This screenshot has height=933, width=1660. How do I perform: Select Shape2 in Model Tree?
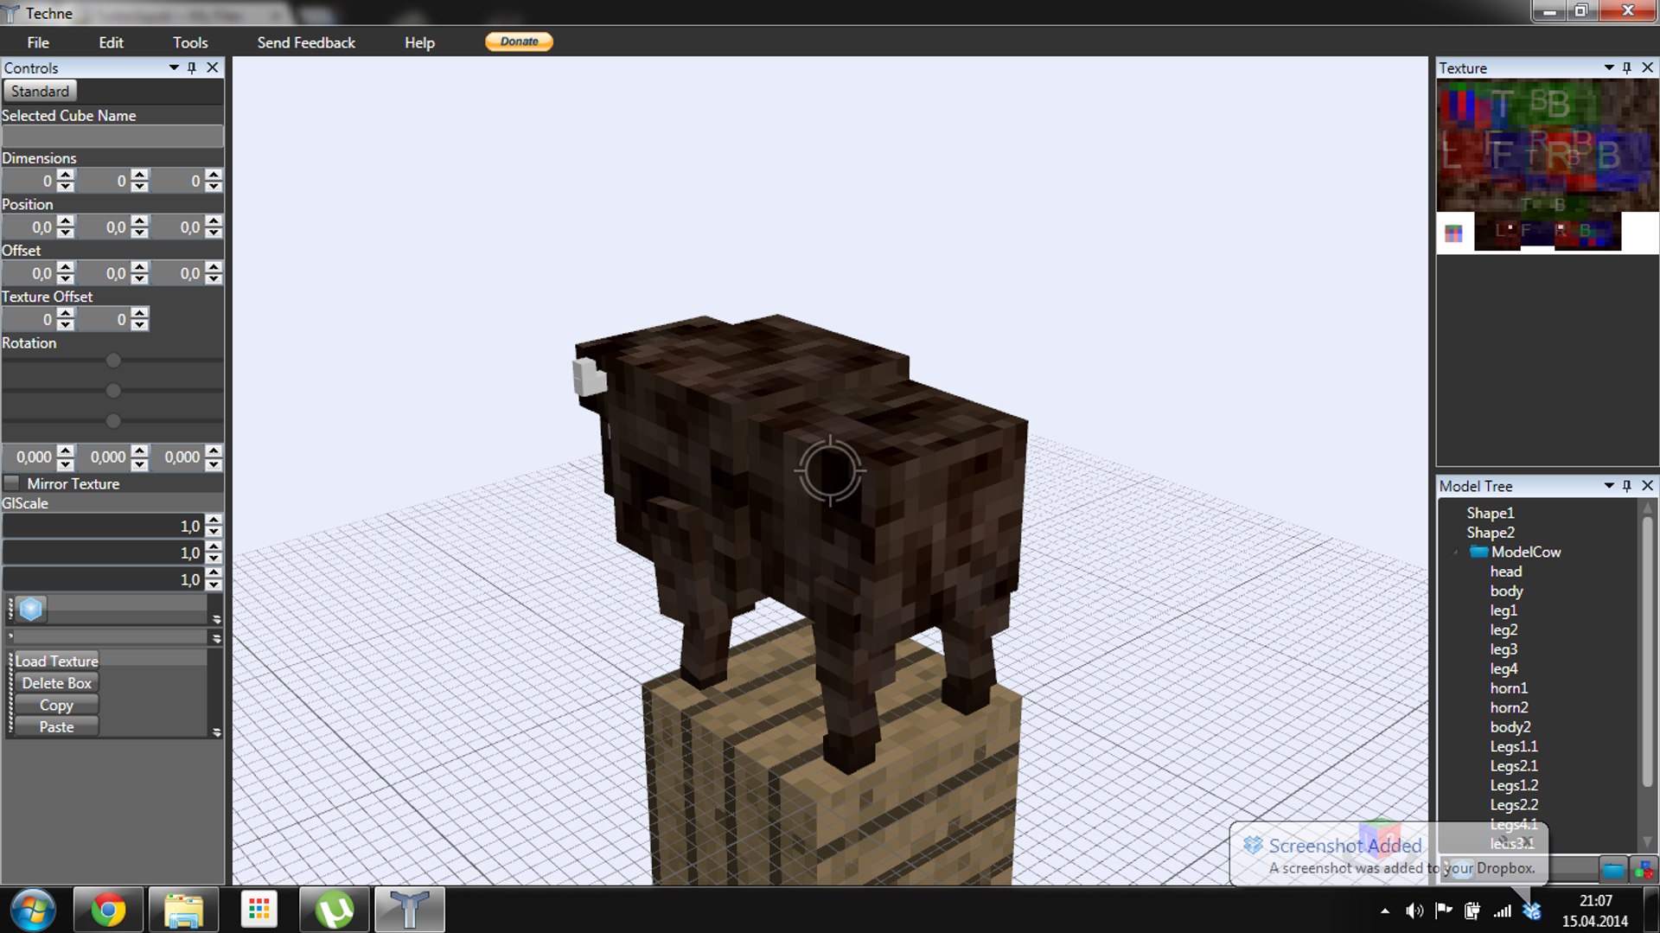pyautogui.click(x=1490, y=533)
